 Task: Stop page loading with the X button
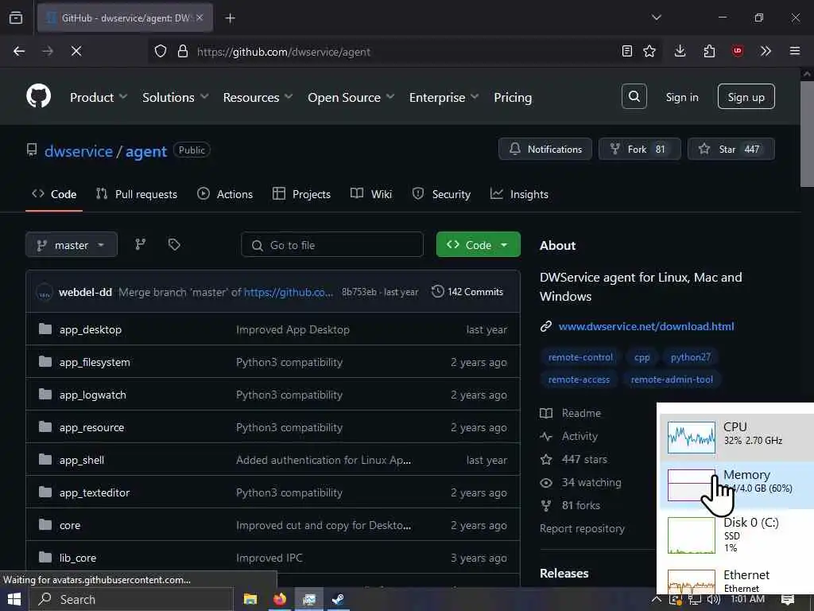[x=76, y=51]
